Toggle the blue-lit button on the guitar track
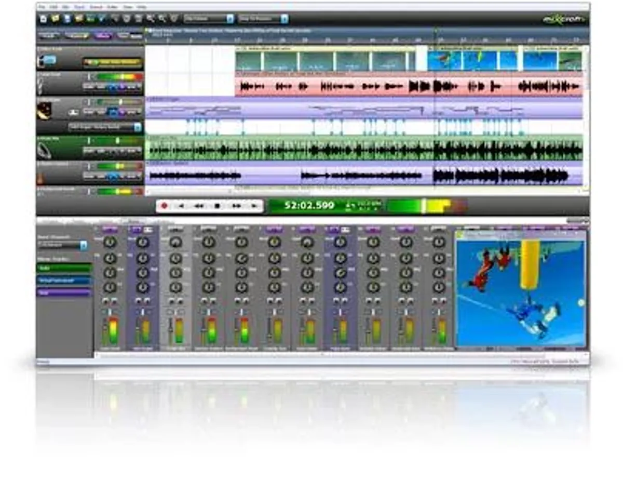 coord(112,176)
